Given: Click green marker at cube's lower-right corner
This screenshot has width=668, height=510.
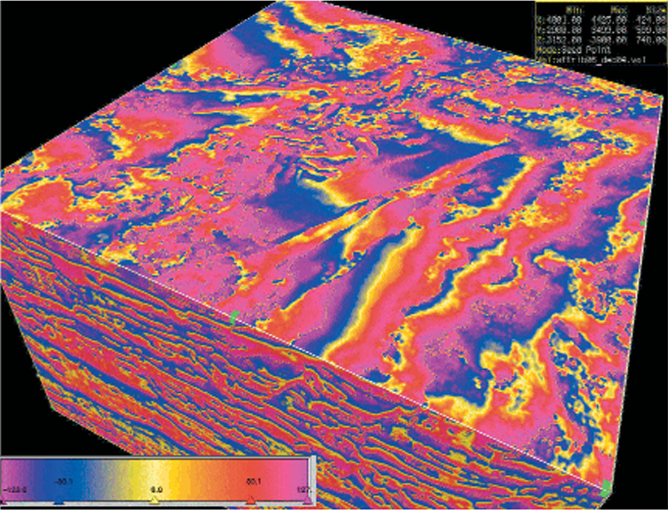Looking at the screenshot, I should (605, 487).
